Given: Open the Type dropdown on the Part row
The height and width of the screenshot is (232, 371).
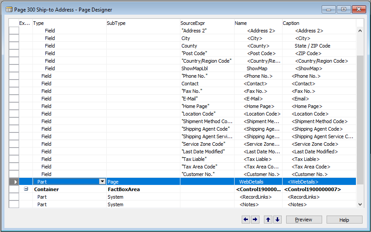Looking at the screenshot, I should 102,182.
